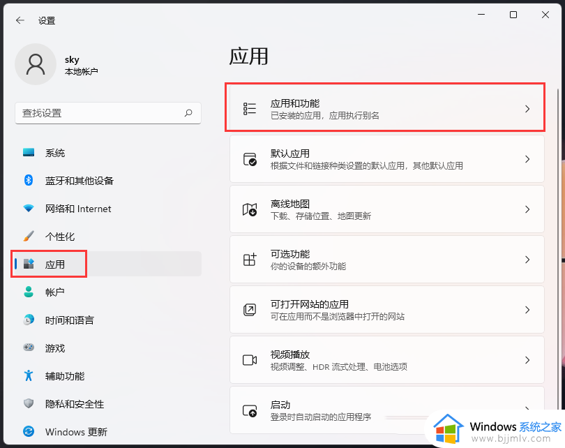Viewport: 565px width, 448px height.
Task: Expand 应用和功能 chevron
Action: pos(527,109)
